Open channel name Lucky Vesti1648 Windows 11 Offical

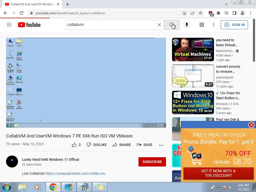tap(50, 159)
